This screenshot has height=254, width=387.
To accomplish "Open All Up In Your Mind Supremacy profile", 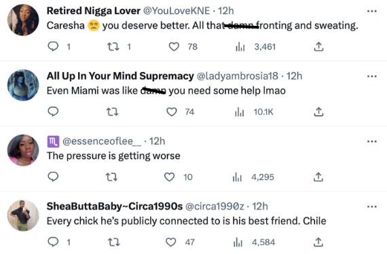I will coord(120,76).
